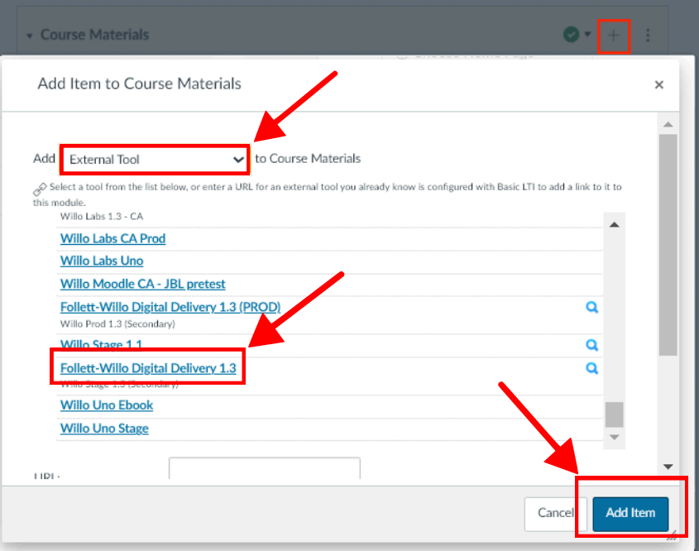699x551 pixels.
Task: Open the External Tool item type dropdown
Action: click(155, 159)
